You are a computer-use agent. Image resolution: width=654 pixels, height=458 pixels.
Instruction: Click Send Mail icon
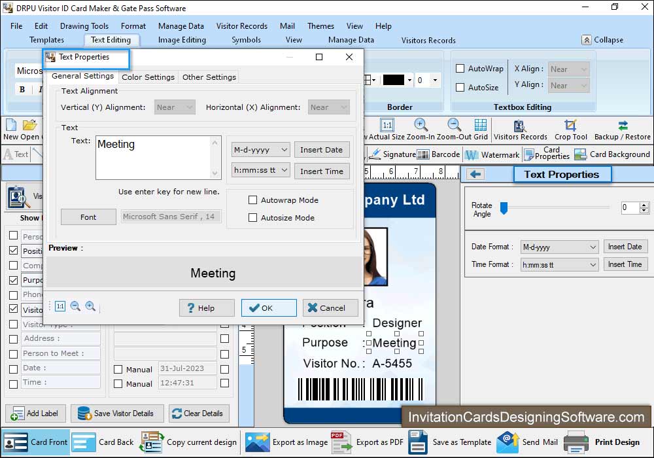coord(508,442)
